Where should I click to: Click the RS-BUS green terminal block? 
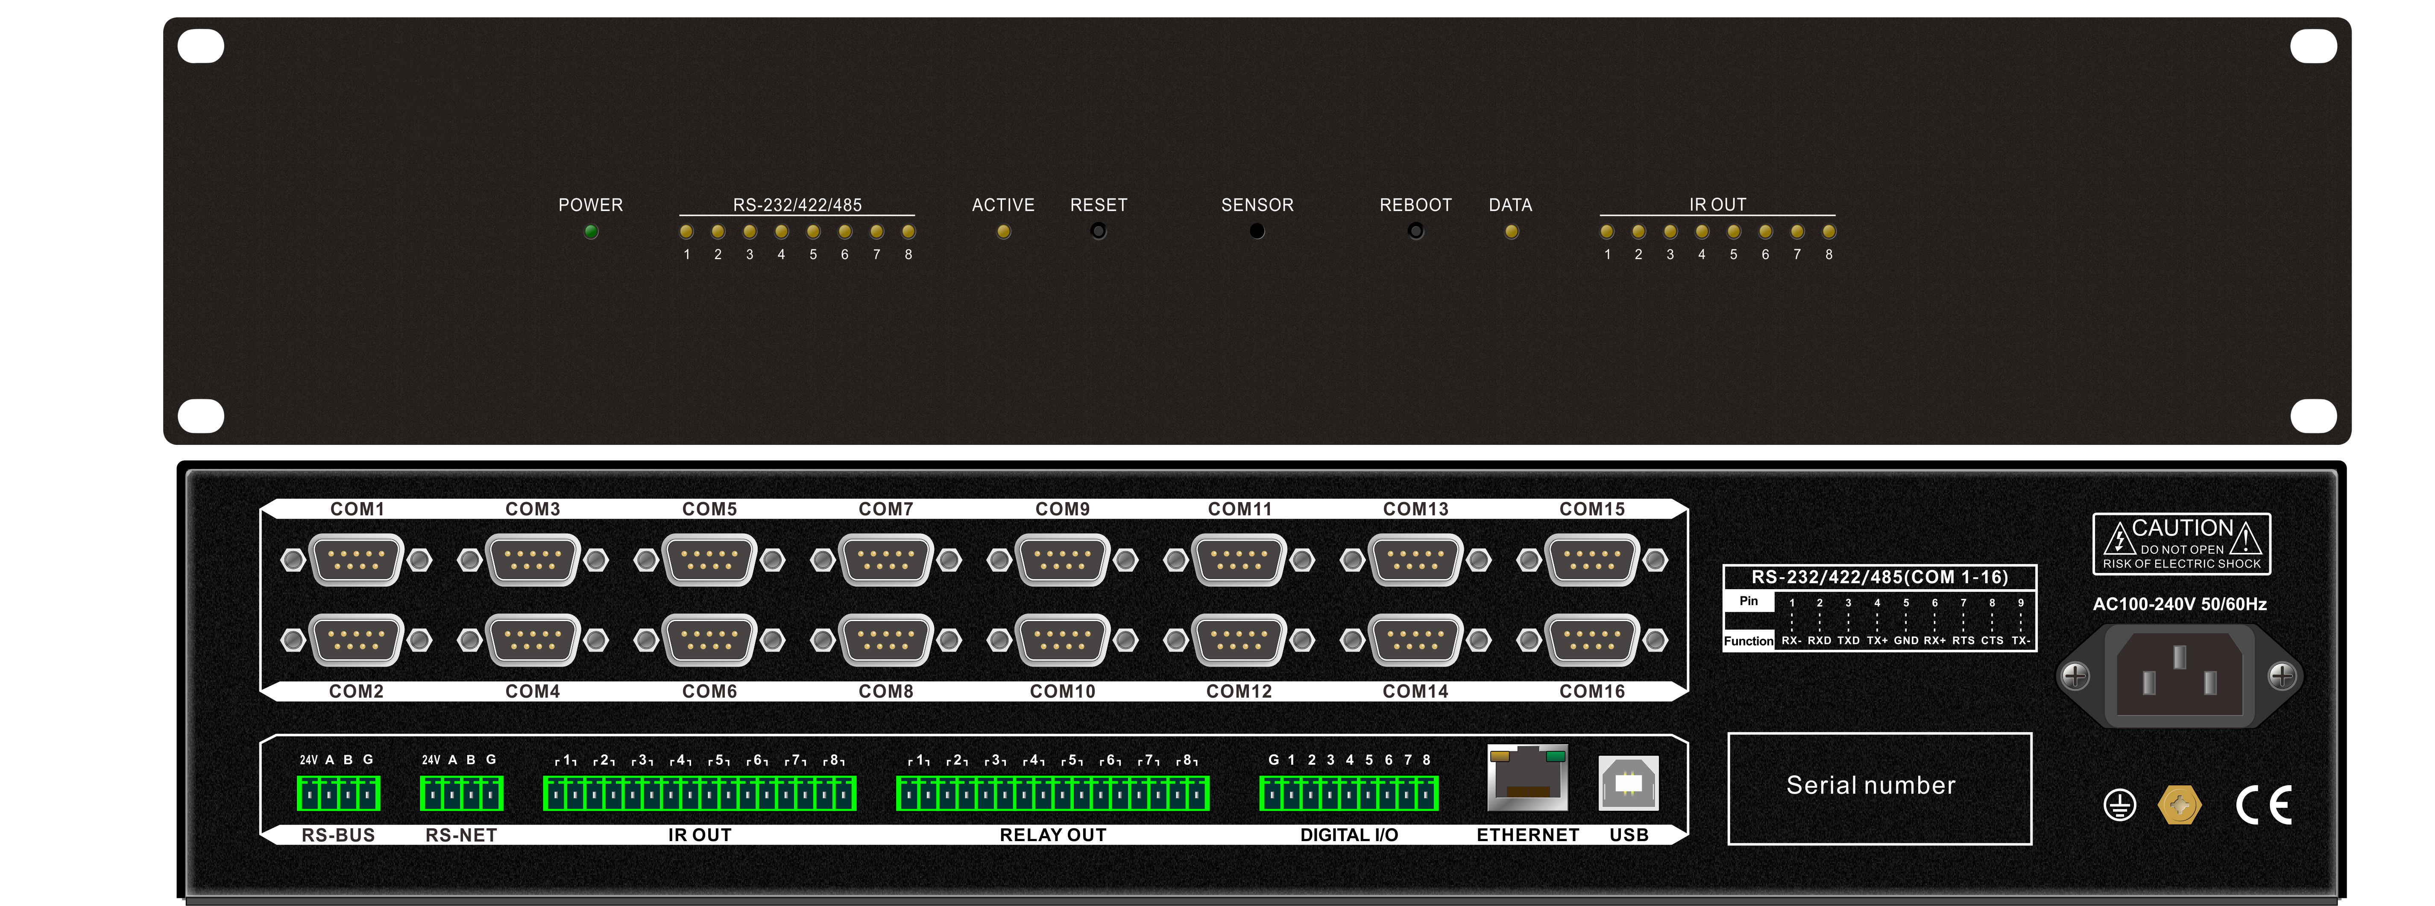[x=338, y=794]
